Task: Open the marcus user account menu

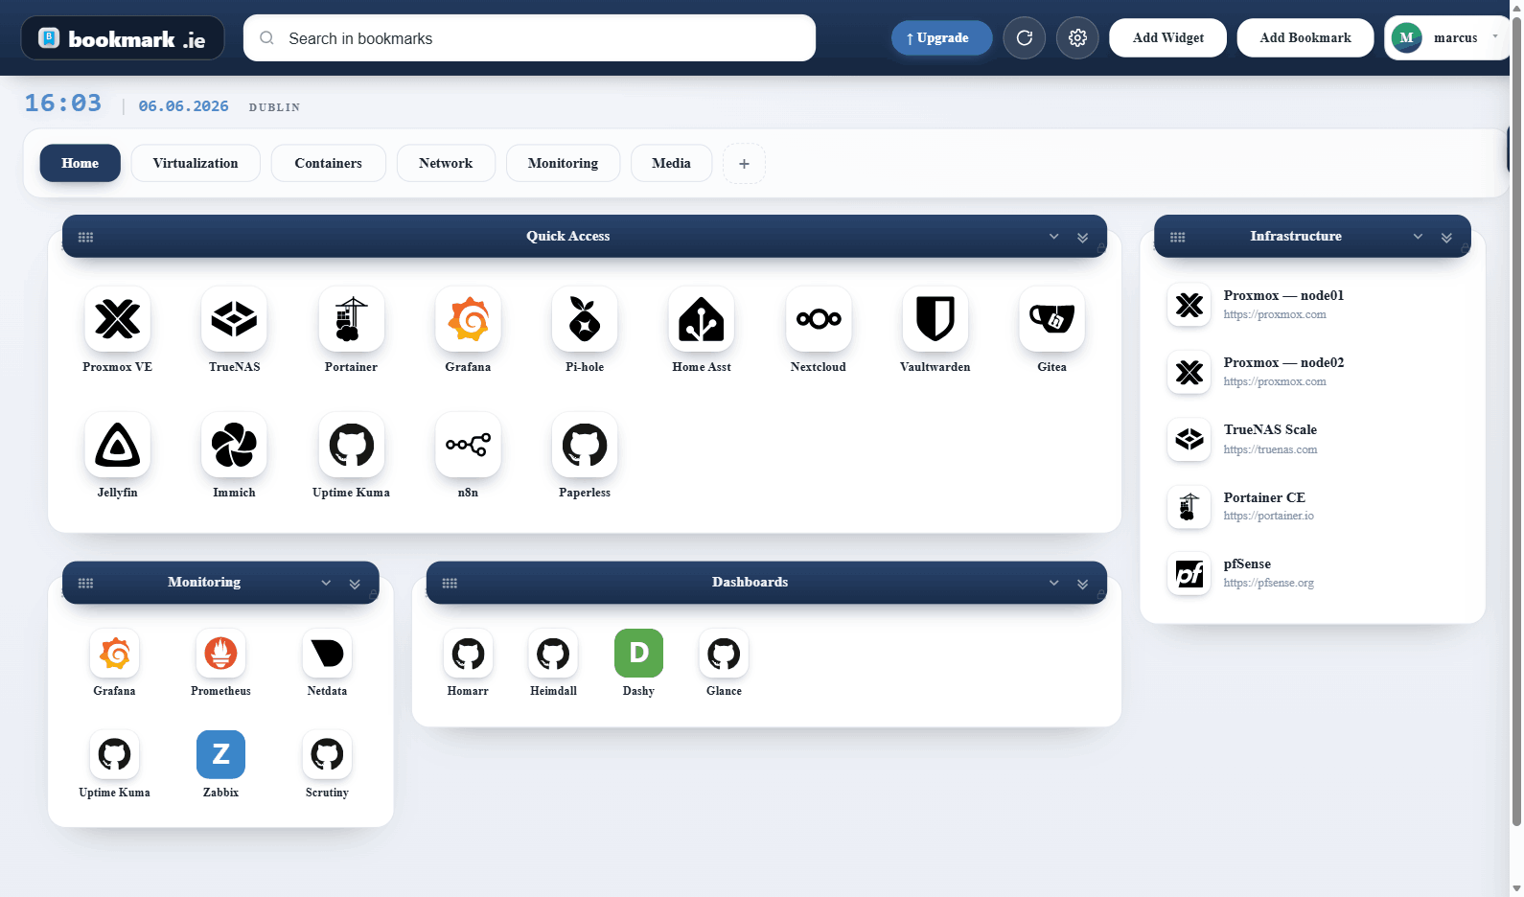Action: (x=1447, y=38)
